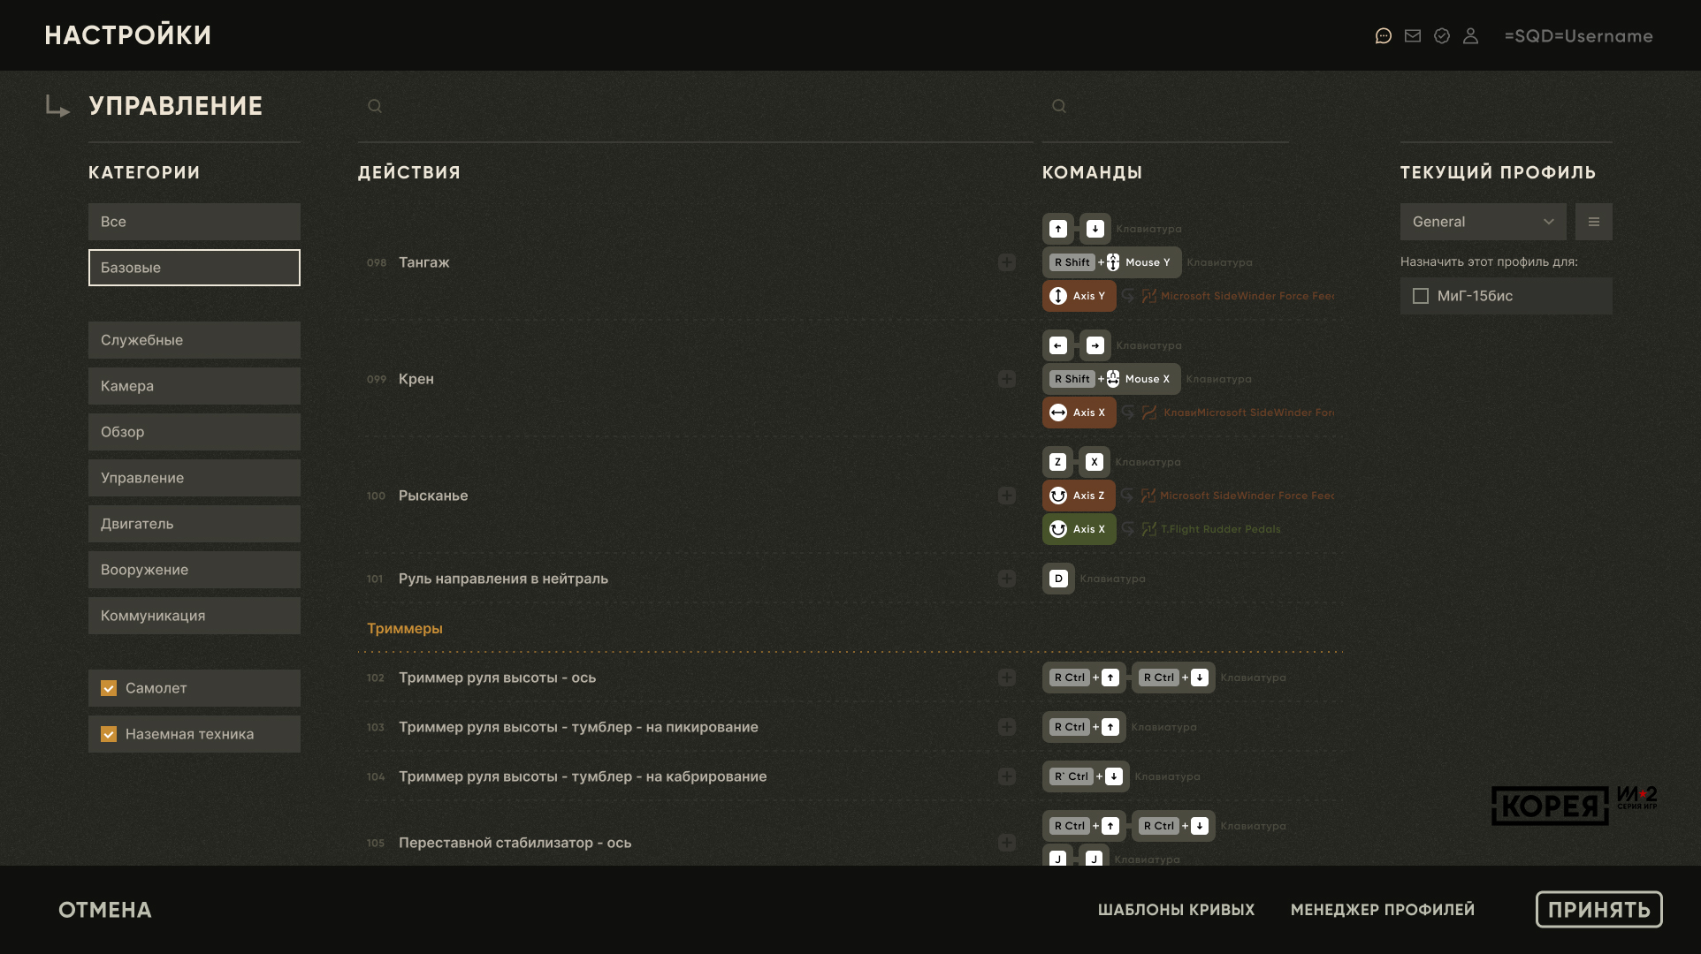The height and width of the screenshot is (954, 1701).
Task: Open ШАБЛОНЫ КРИВЫХ curve templates
Action: (x=1176, y=910)
